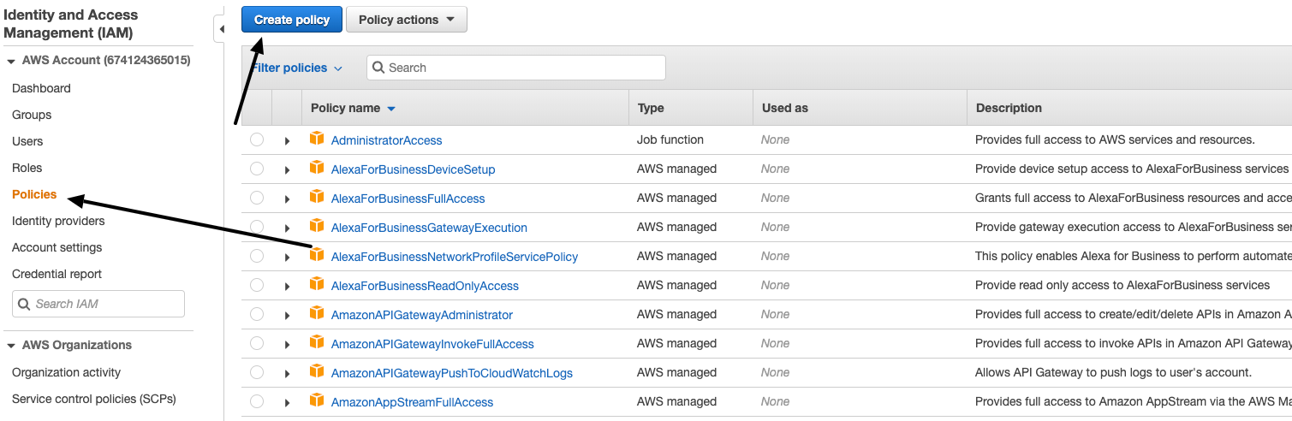Viewport: 1292px width, 421px height.
Task: Open the AlexaForBusinessNetworkProfileServicePolicy link
Action: pos(455,257)
